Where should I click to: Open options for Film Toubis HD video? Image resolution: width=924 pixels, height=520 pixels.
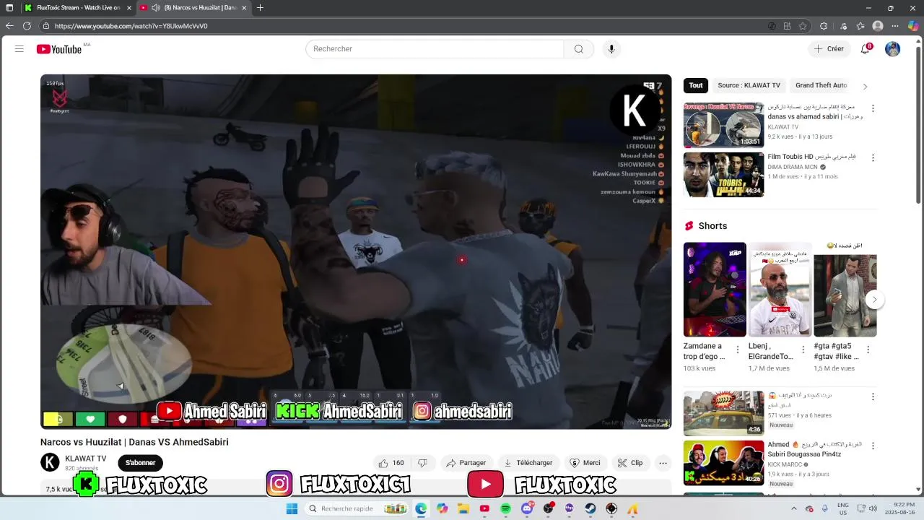pos(873,158)
